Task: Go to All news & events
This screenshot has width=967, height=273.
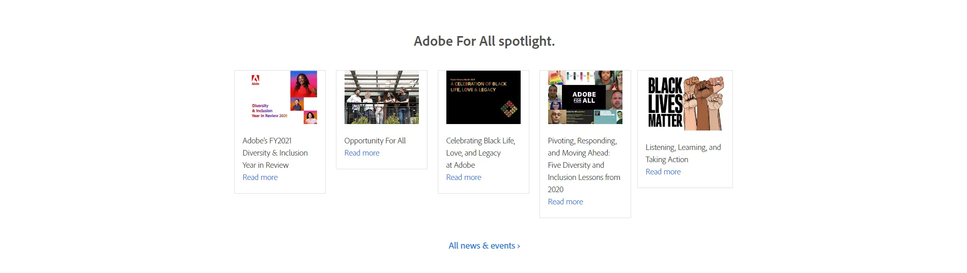Action: (x=484, y=246)
